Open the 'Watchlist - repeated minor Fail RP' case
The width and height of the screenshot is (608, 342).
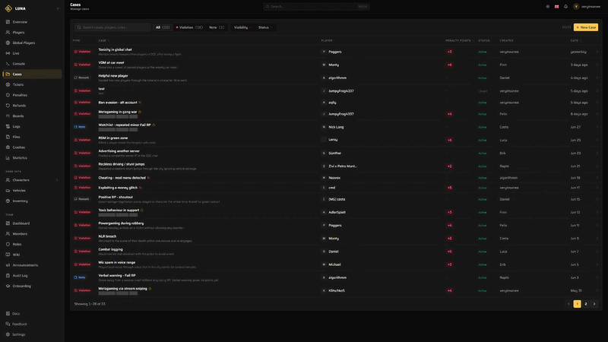click(x=125, y=125)
